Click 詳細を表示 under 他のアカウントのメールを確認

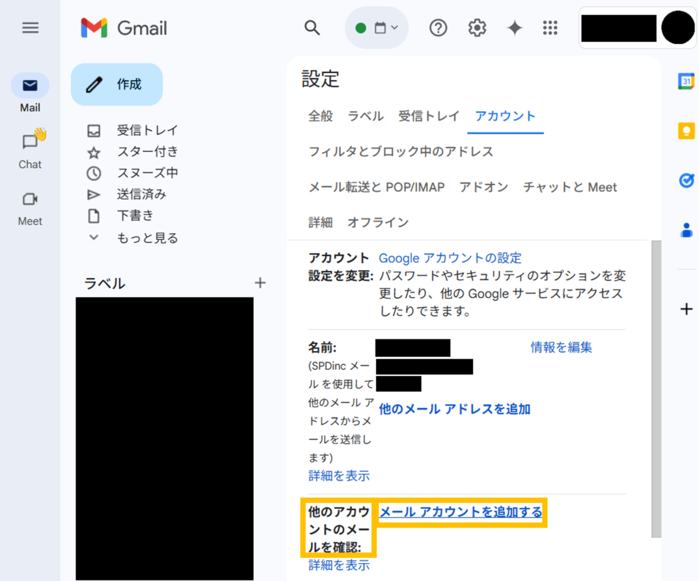[x=339, y=565]
